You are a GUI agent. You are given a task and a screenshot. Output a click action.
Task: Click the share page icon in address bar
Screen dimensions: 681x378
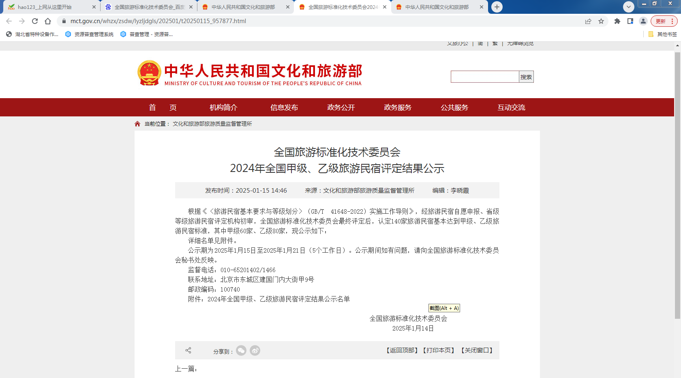588,21
